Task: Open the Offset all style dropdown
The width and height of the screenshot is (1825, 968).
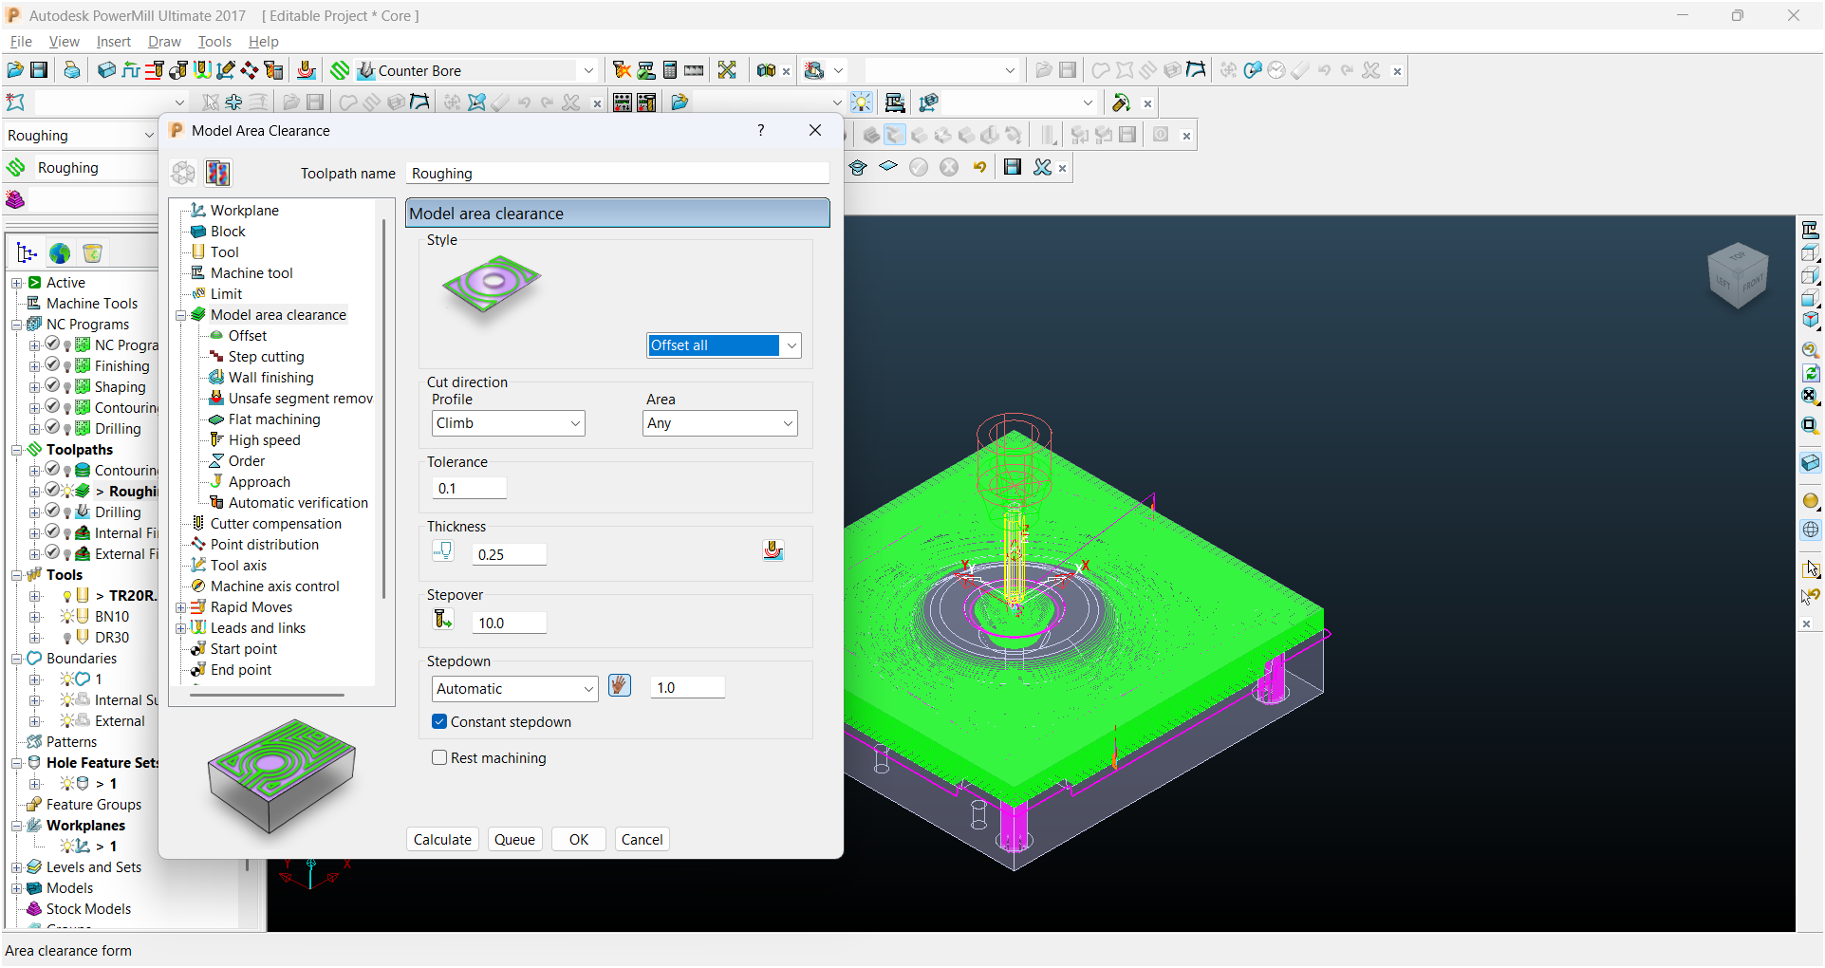Action: point(791,345)
